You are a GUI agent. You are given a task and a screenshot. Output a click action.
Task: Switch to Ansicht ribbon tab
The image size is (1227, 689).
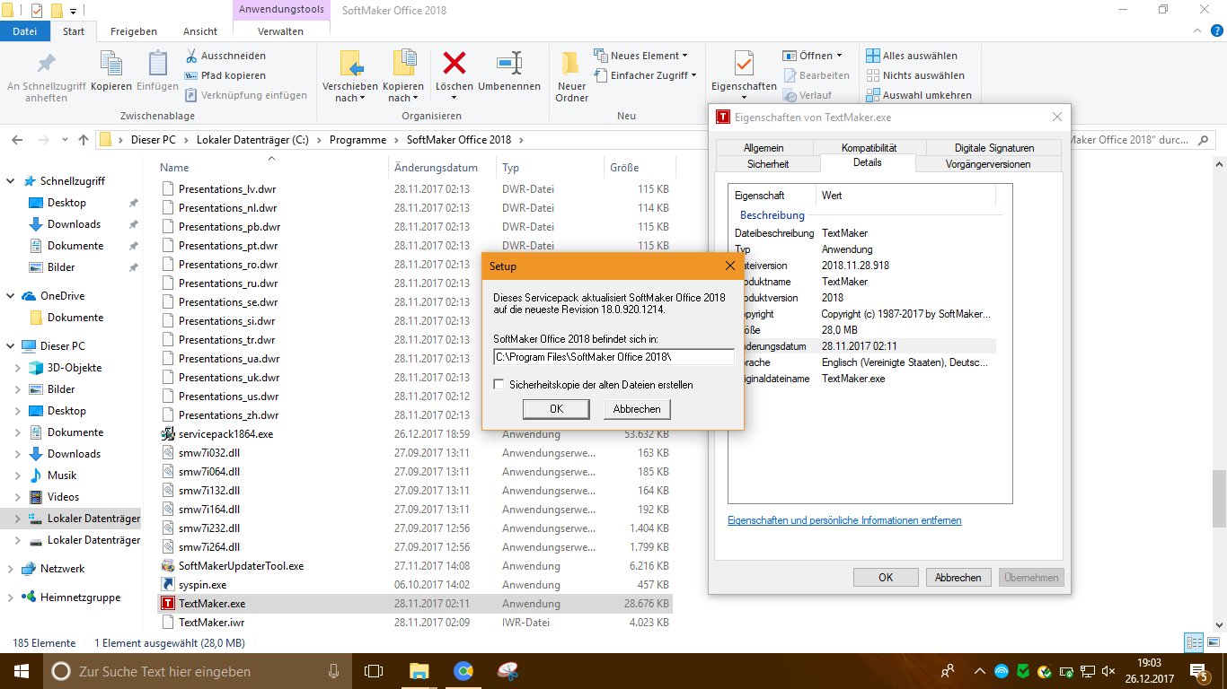(x=200, y=31)
